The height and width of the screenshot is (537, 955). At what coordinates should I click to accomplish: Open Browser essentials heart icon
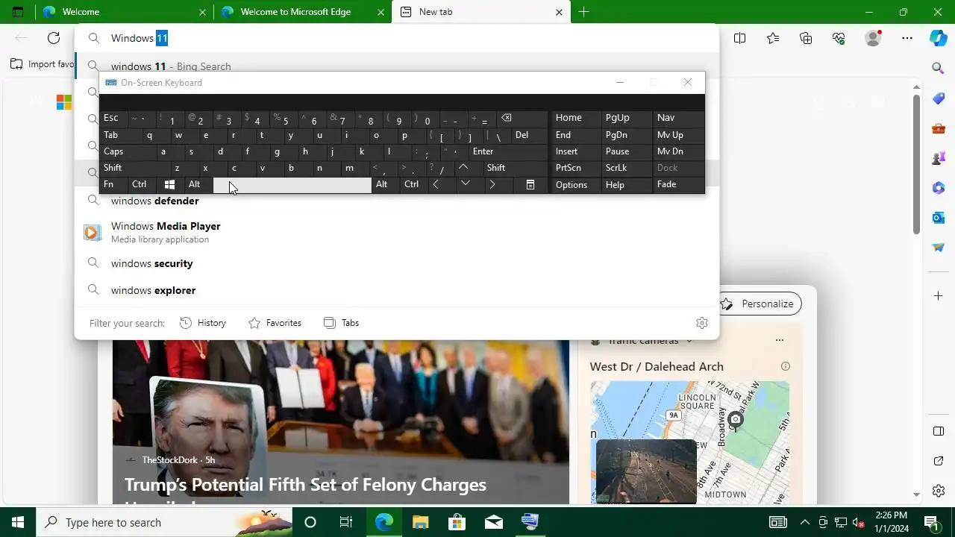tap(839, 38)
